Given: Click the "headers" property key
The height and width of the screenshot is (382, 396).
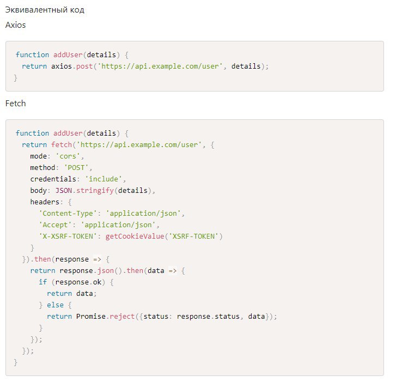Looking at the screenshot, I should (45, 202).
